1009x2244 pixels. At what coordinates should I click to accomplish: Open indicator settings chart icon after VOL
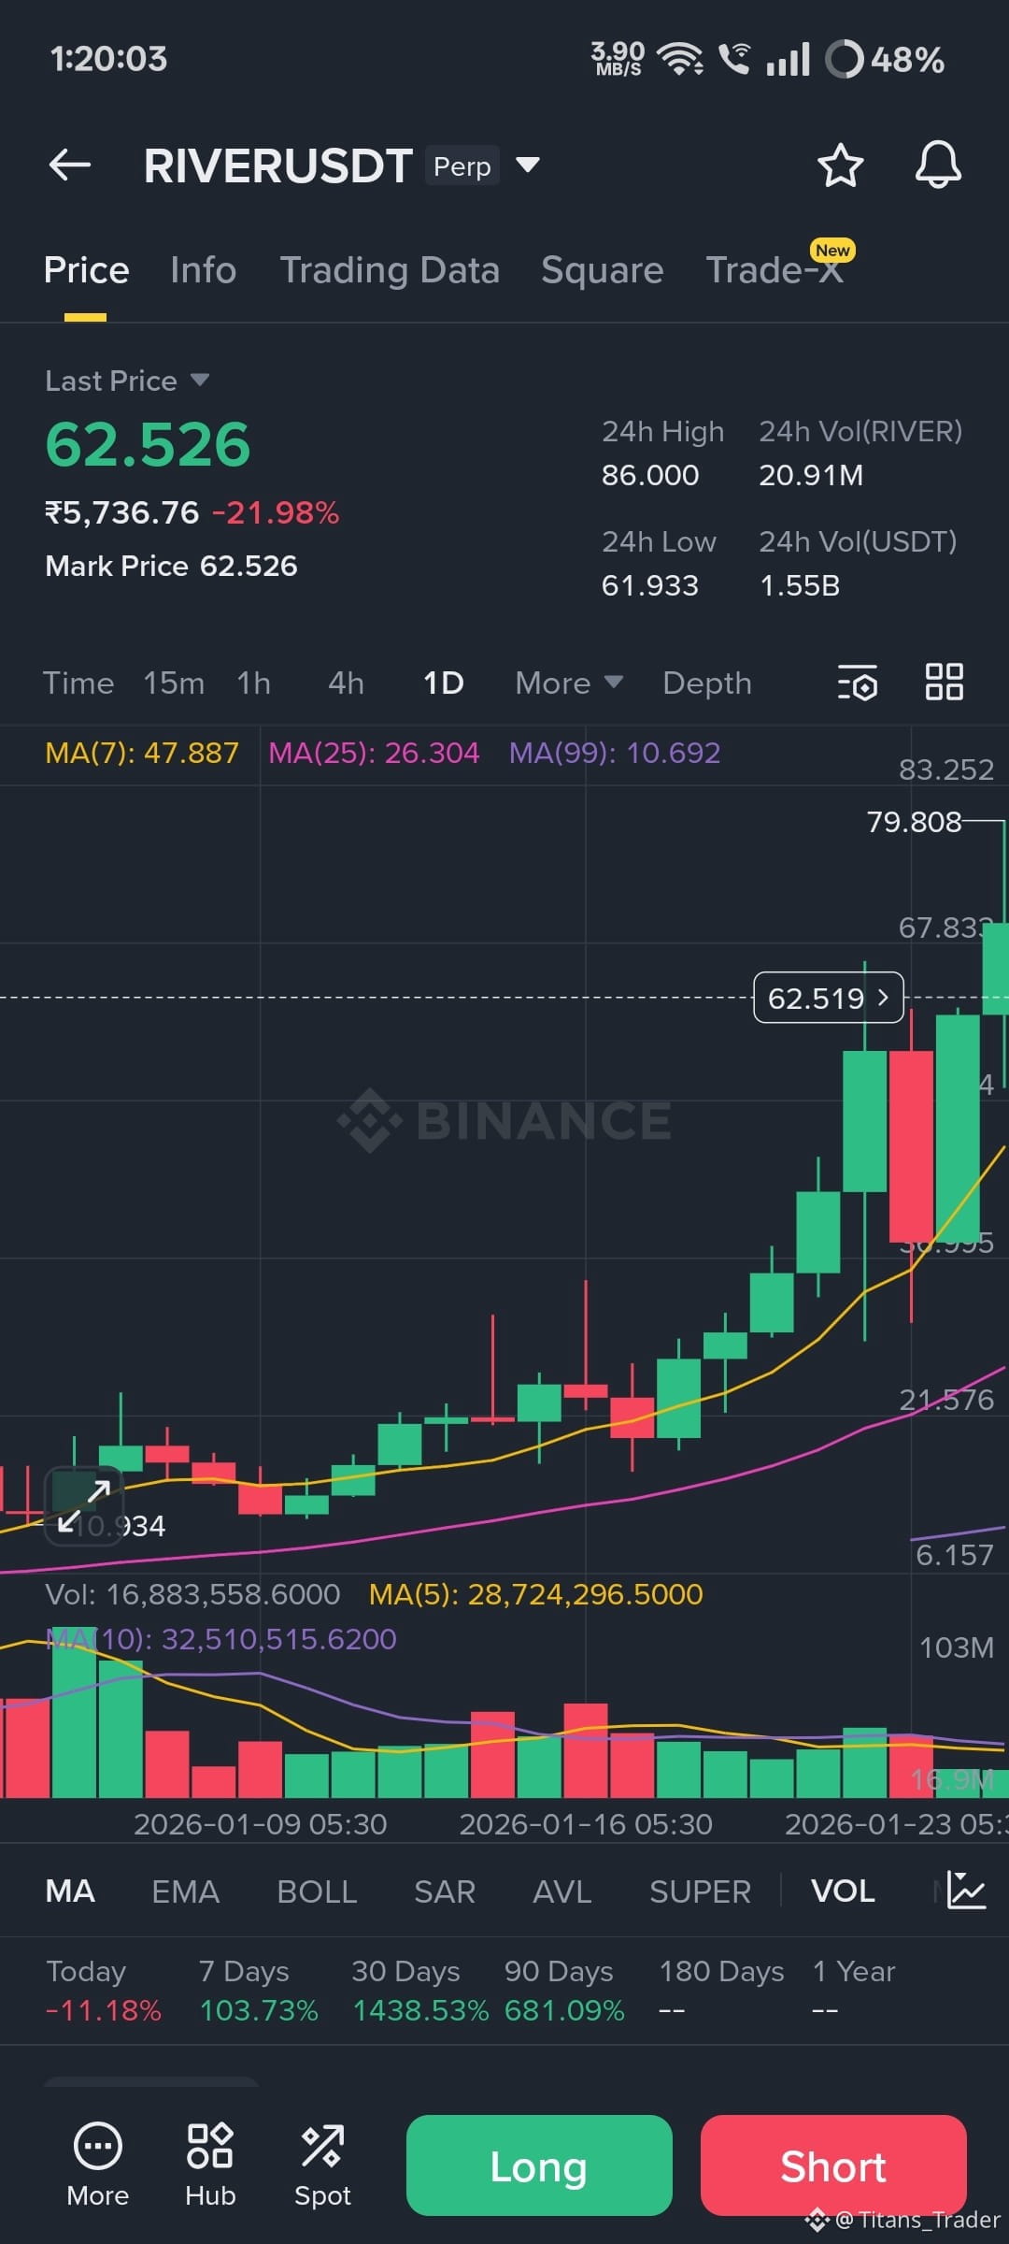coord(966,1891)
